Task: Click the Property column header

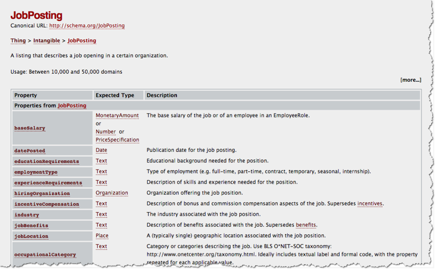Action: 26,95
